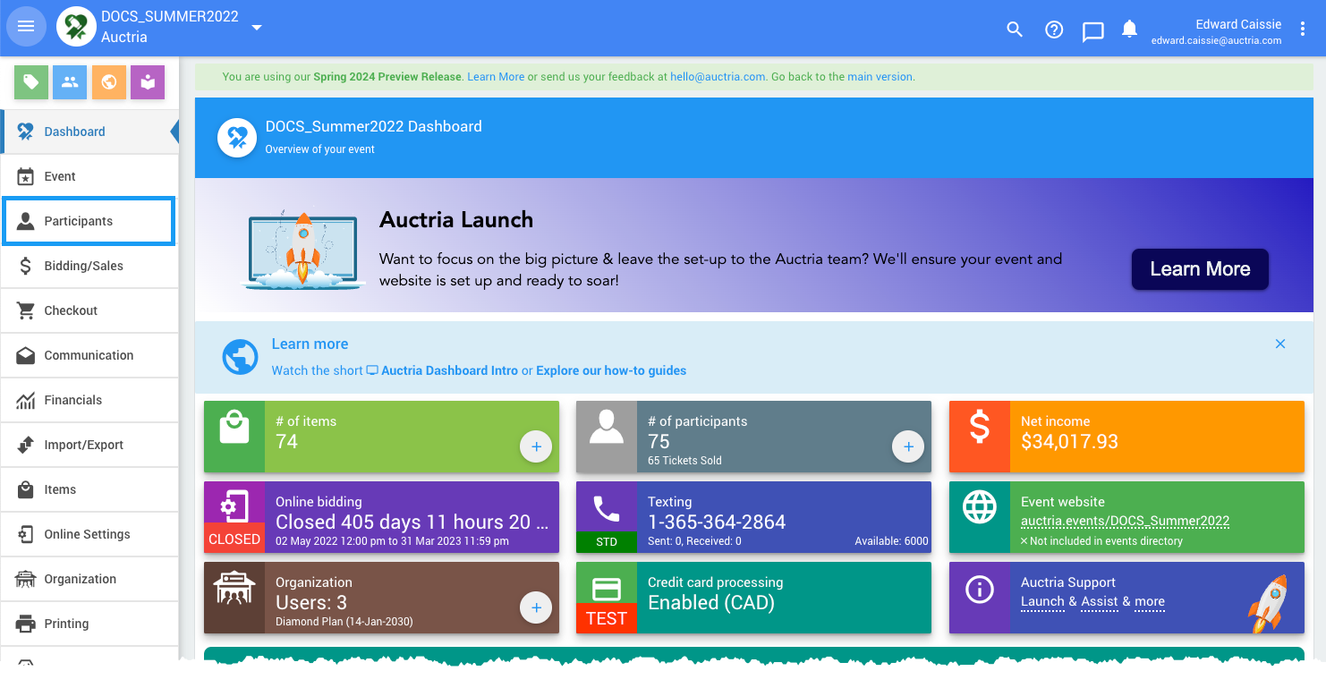1326x688 pixels.
Task: Open the auctria.events/DOCS_Summer2022 website link
Action: pyautogui.click(x=1125, y=521)
